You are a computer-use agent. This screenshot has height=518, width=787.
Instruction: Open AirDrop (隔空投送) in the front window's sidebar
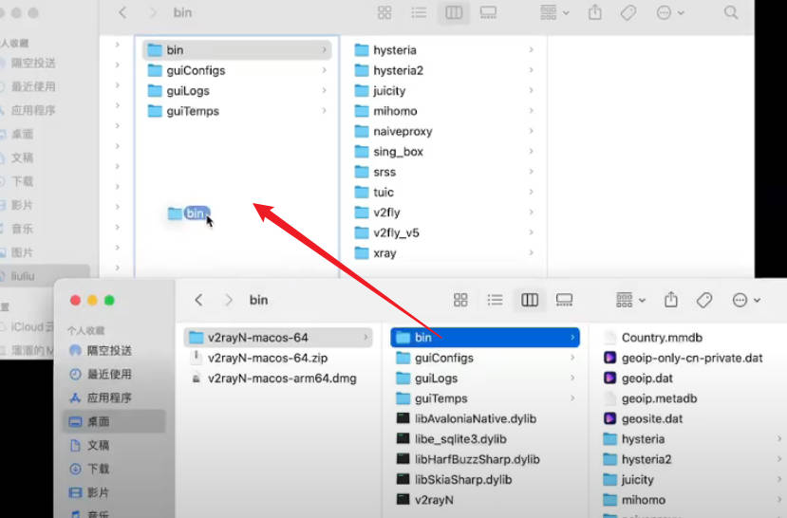(115, 350)
